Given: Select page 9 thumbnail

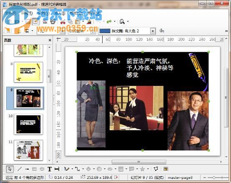Looking at the screenshot, I should coord(28,98).
